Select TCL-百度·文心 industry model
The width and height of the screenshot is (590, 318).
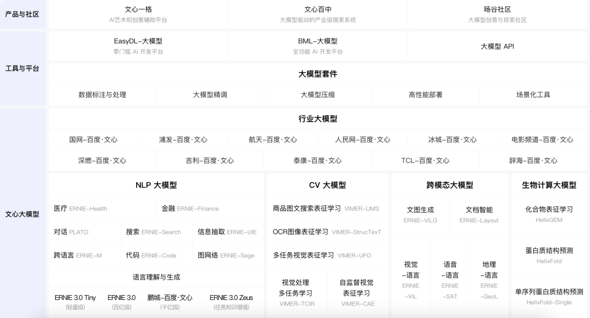click(425, 161)
